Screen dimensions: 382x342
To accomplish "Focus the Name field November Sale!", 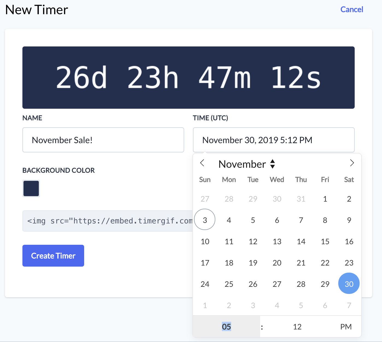I will tap(103, 140).
